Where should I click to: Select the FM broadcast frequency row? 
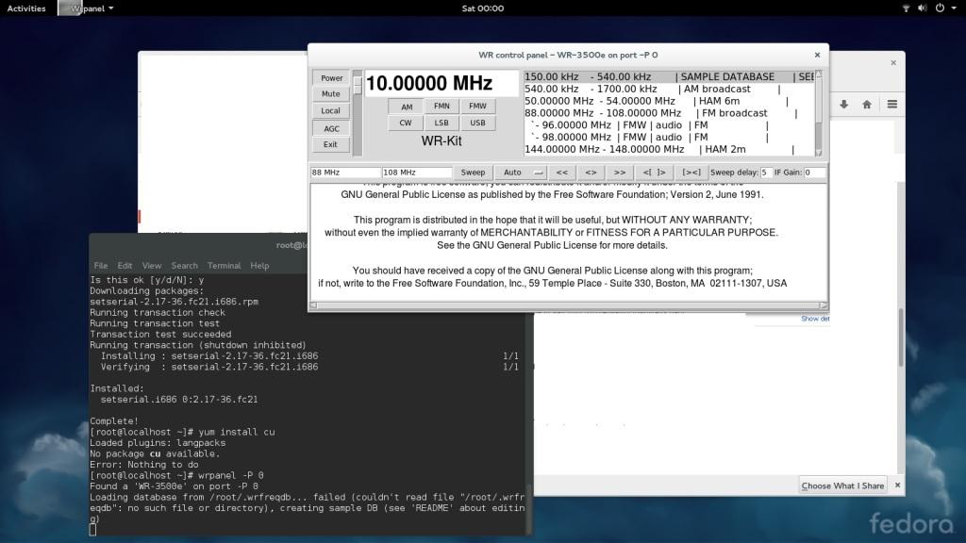(x=669, y=113)
